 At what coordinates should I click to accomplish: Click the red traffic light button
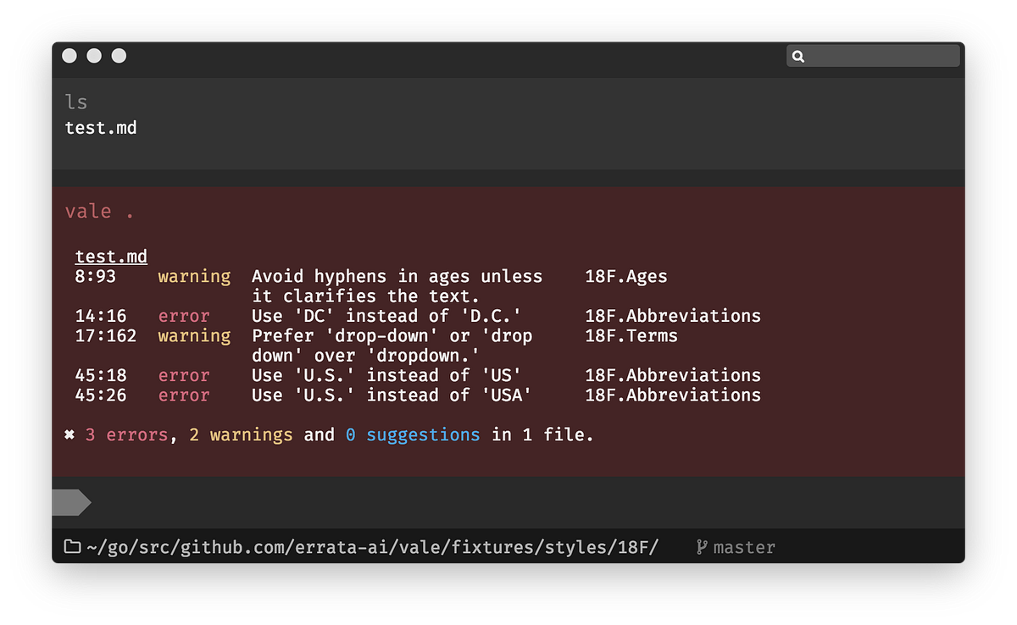[69, 56]
